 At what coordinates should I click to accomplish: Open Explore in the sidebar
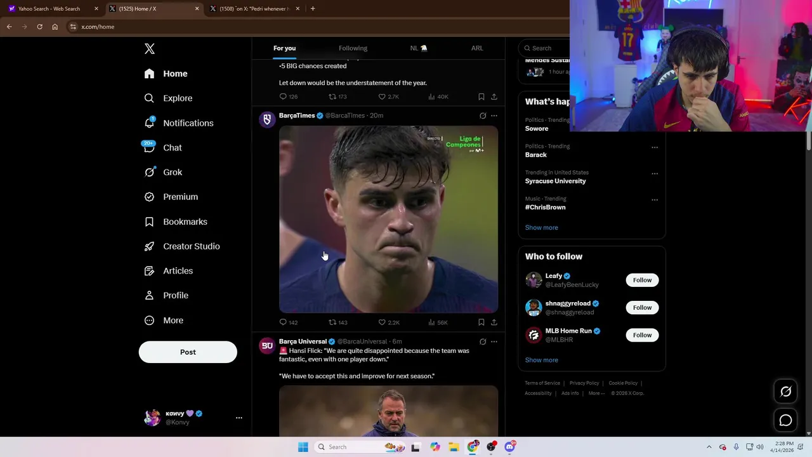pyautogui.click(x=168, y=98)
